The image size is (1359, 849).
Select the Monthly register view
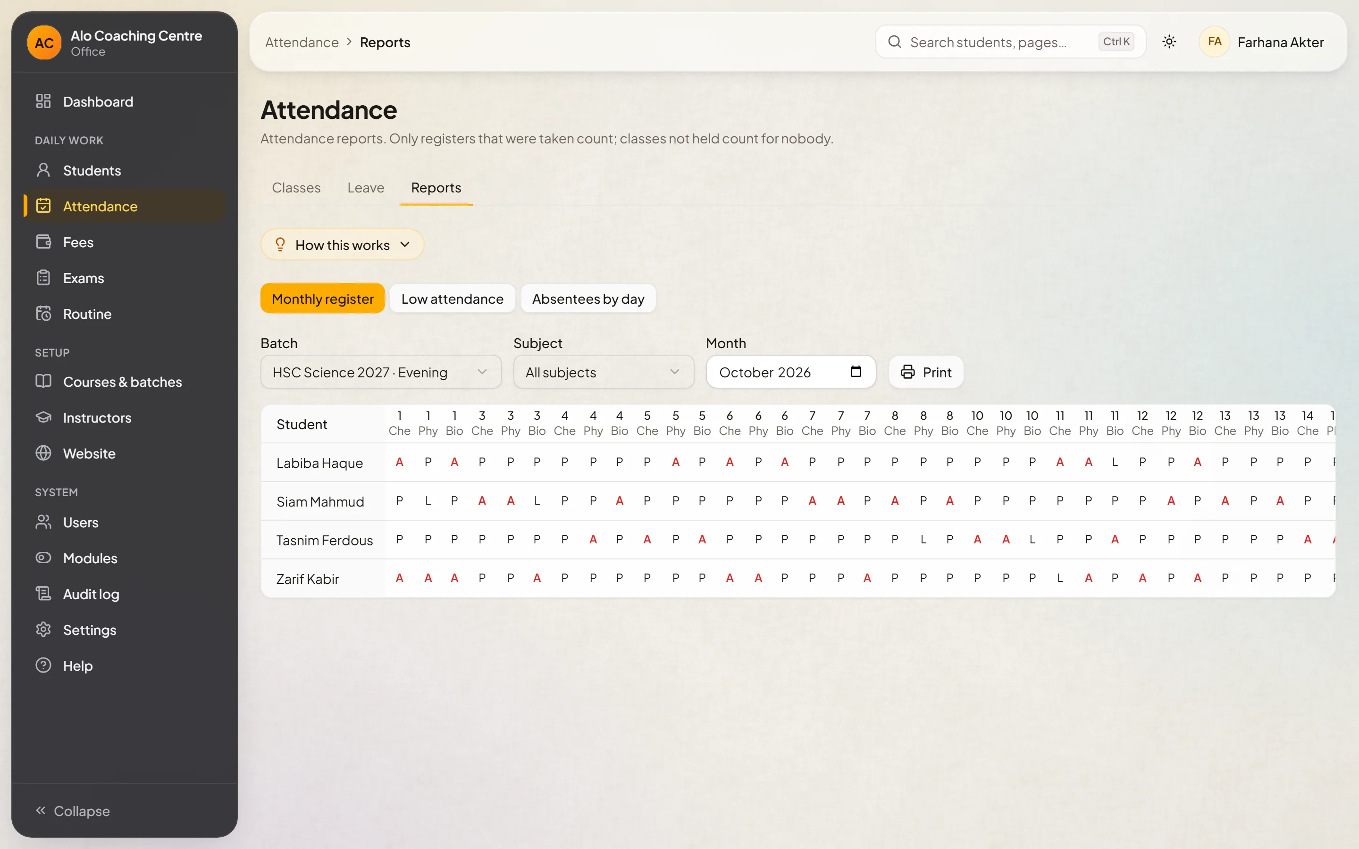(322, 299)
